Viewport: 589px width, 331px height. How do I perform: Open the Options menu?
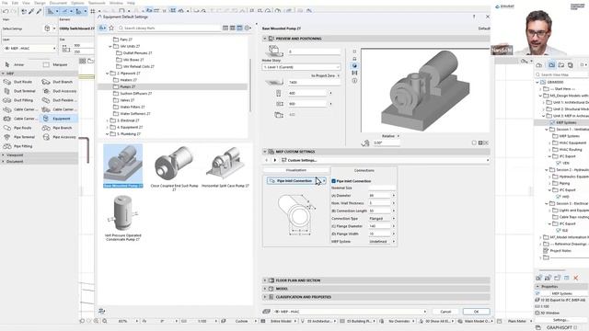click(x=77, y=3)
